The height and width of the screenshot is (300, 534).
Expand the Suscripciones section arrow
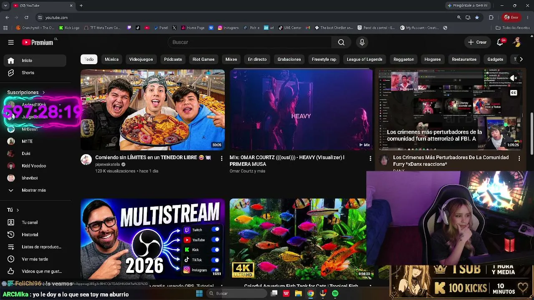point(43,92)
